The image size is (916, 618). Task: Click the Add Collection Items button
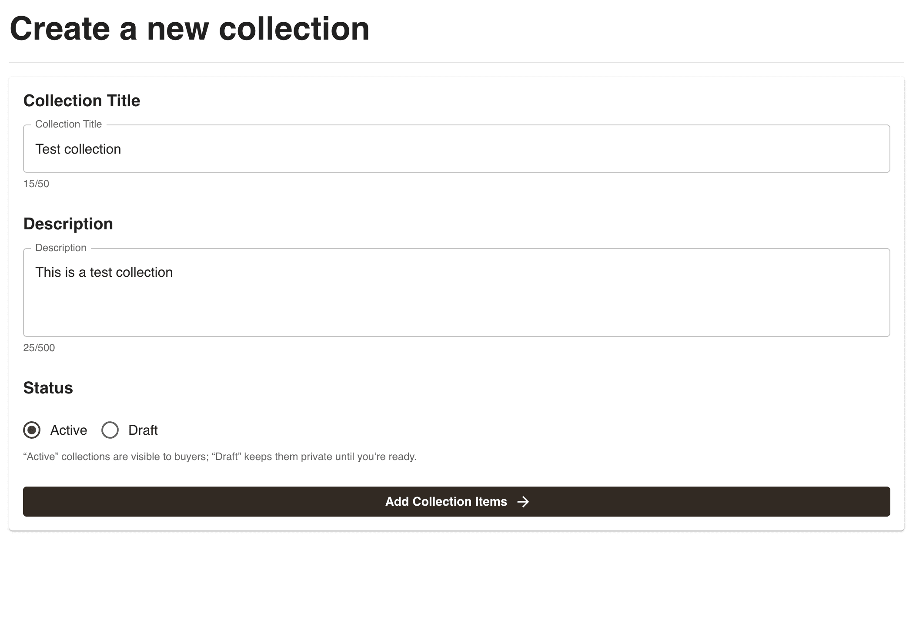[x=457, y=501]
